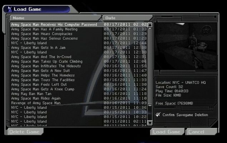Select save 'Army Space Man Feels Left Out'
Screen dimensions: 227x143
(79, 84)
